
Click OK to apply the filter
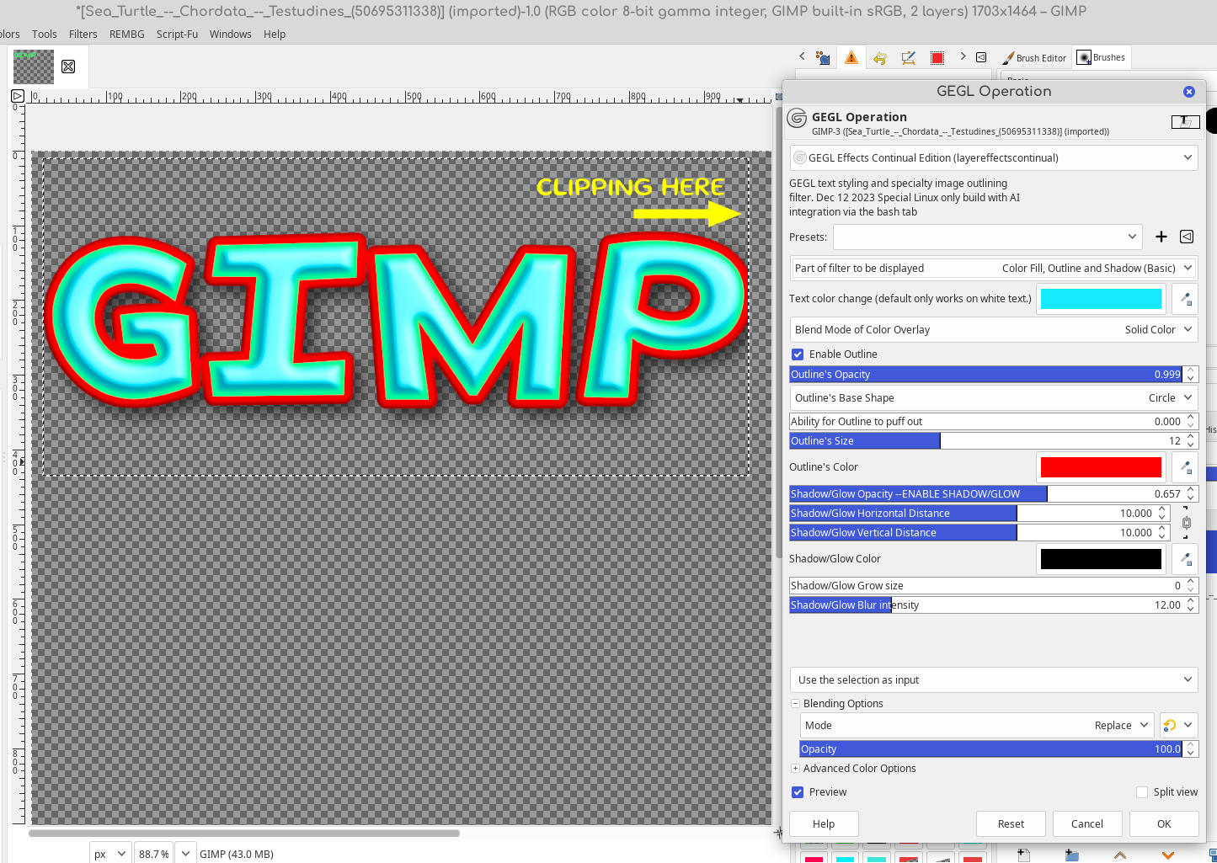click(1164, 824)
